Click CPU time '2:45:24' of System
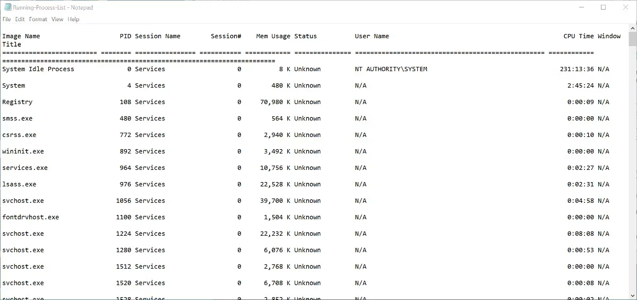This screenshot has height=300, width=637. [x=581, y=85]
